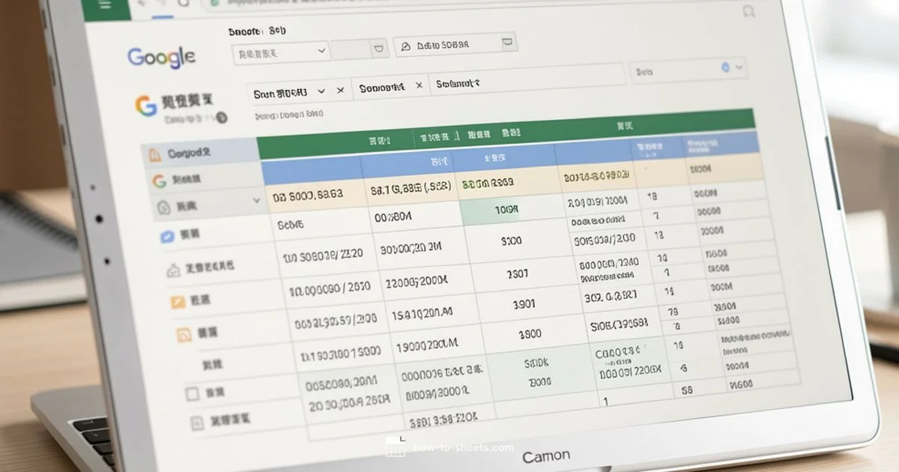Select sidebar item without an icon
Image resolution: width=899 pixels, height=472 pixels.
212,365
